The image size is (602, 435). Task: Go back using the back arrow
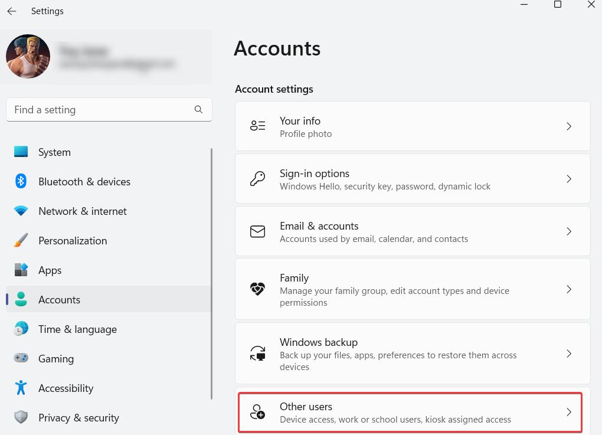click(12, 11)
